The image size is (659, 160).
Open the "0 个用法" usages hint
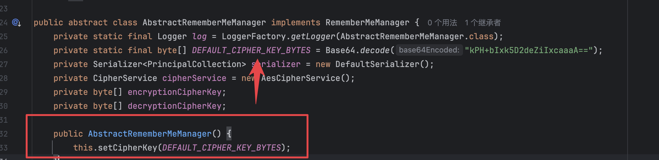tap(442, 23)
